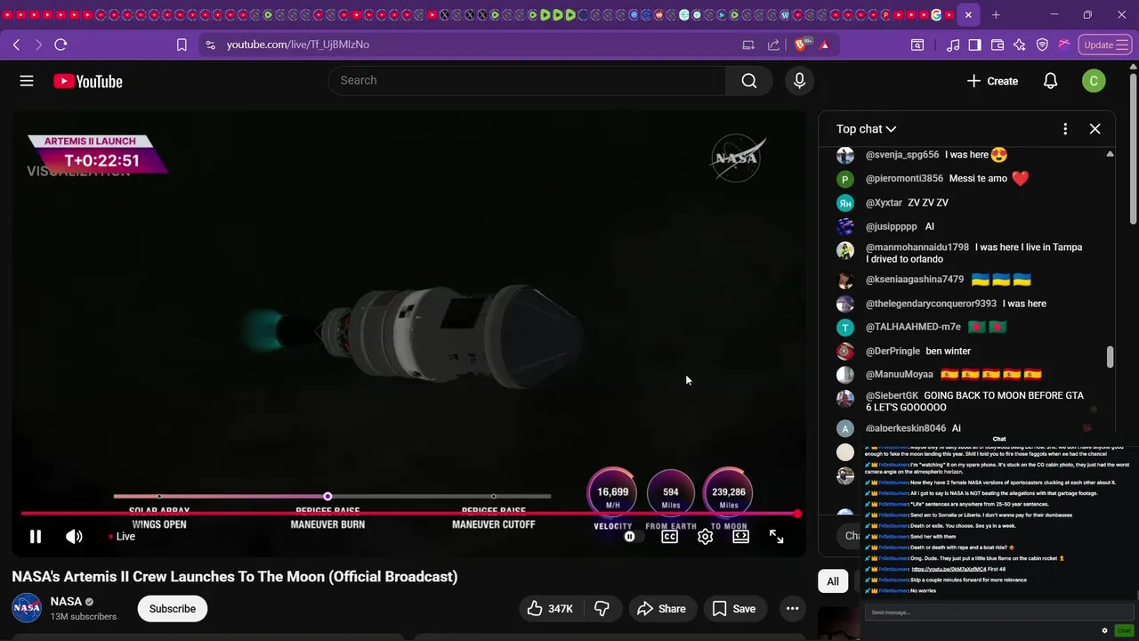
Task: Switch the player to theater mode
Action: (x=740, y=537)
